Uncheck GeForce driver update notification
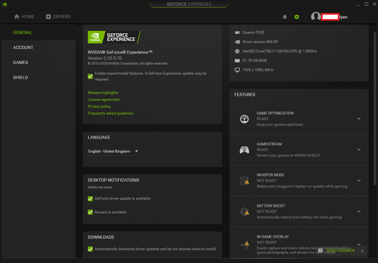 90,199
